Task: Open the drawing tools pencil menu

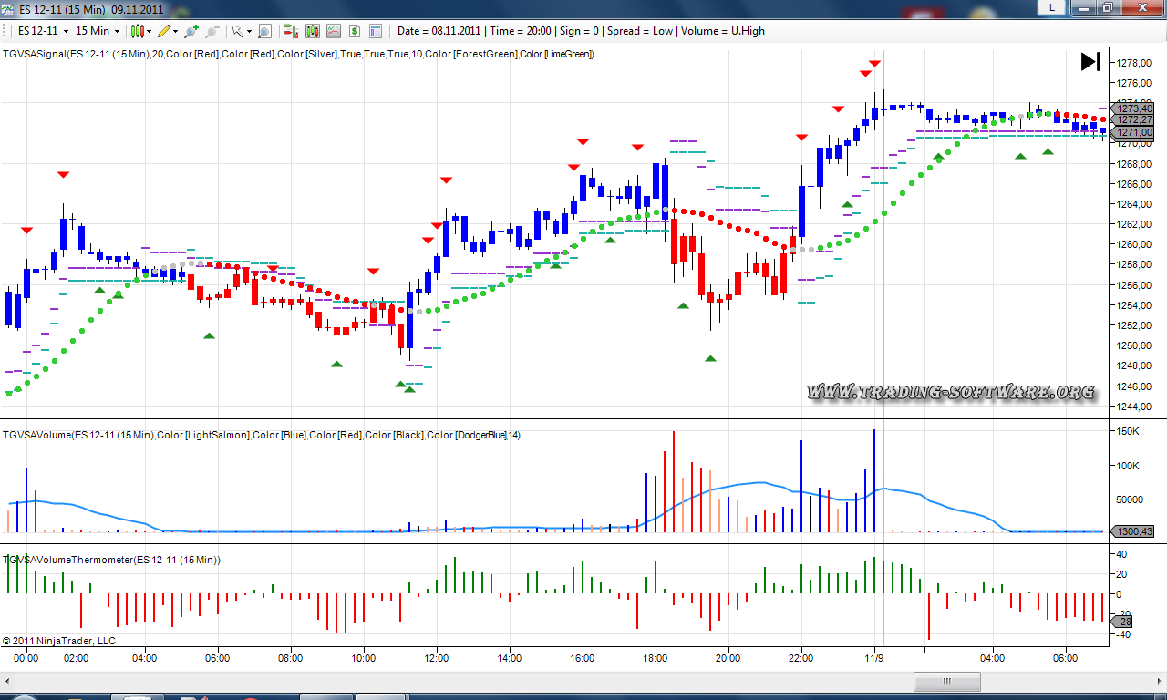Action: (x=167, y=31)
